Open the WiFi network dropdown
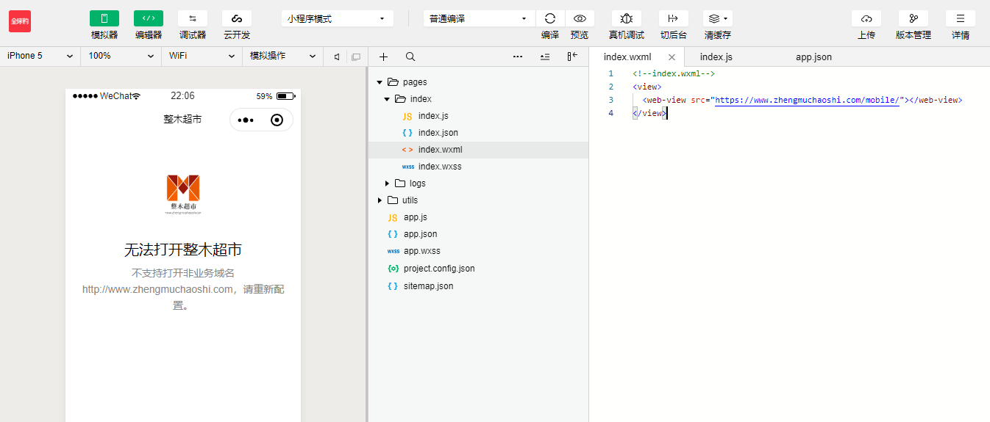 pyautogui.click(x=202, y=56)
